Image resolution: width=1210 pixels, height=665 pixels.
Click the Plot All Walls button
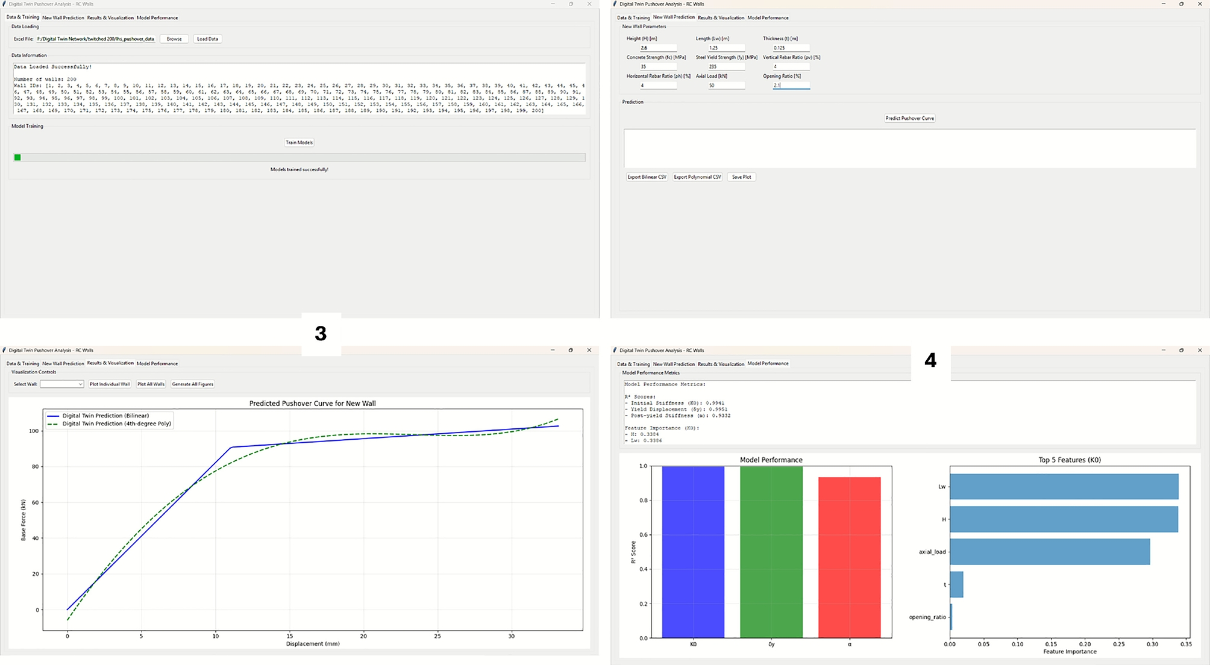[151, 384]
